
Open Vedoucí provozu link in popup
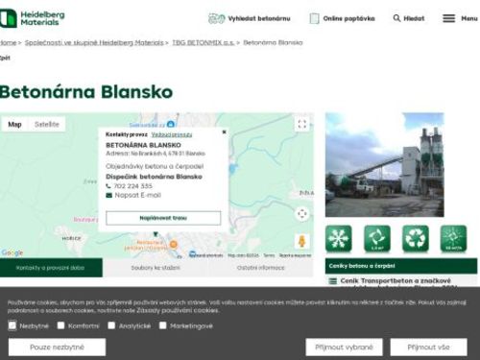coord(172,134)
